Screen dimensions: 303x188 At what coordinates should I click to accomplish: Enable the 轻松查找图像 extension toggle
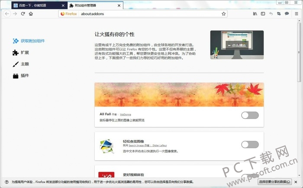(250, 145)
